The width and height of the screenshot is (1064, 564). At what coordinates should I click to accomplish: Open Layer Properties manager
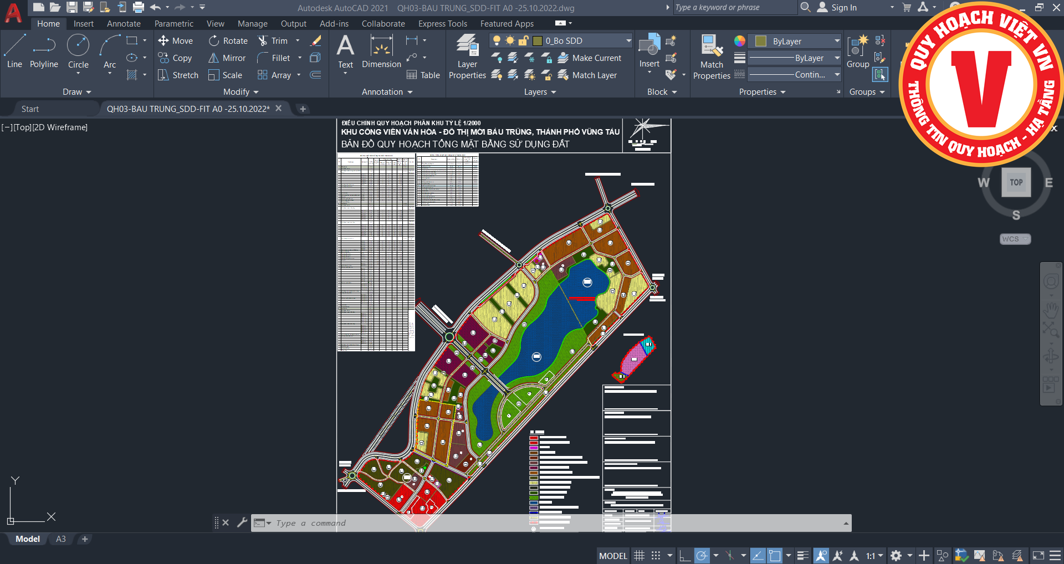tap(467, 57)
